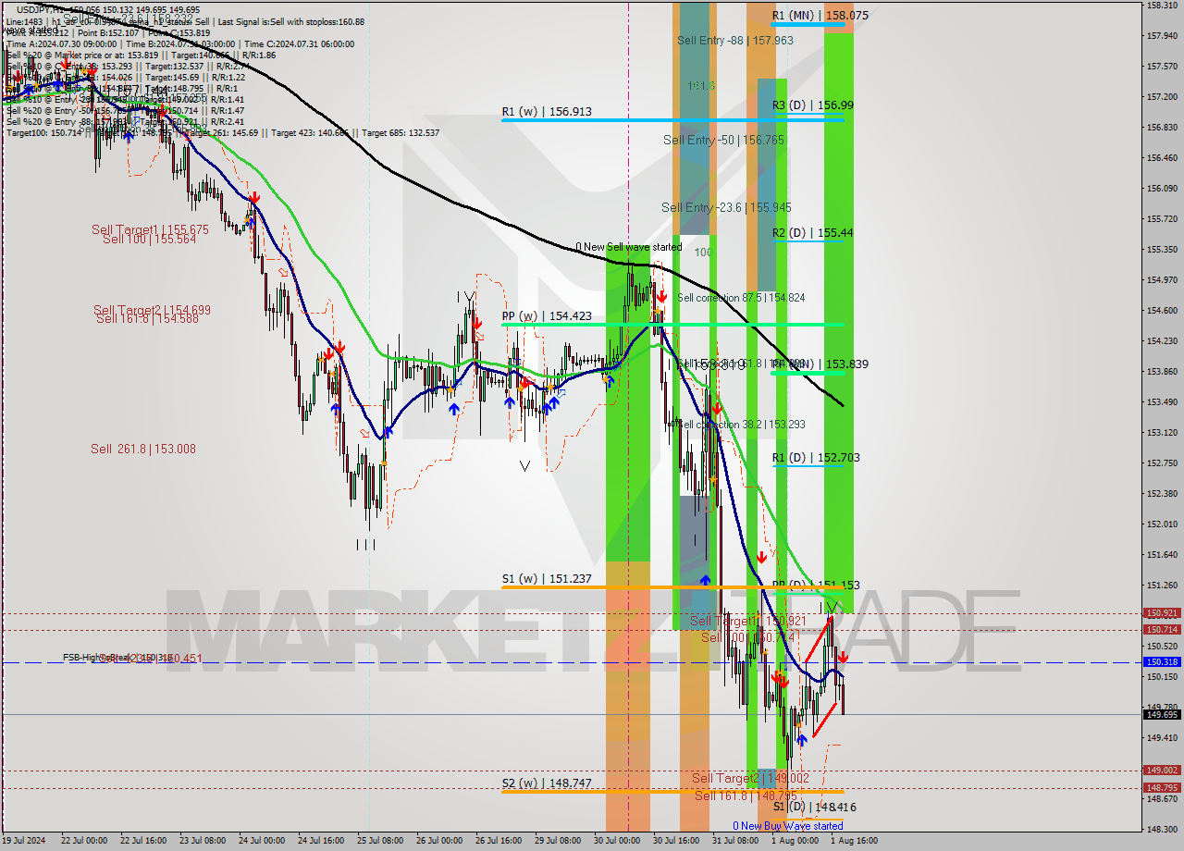Select the S2 (w) | 148.747 support label
The height and width of the screenshot is (851, 1184).
(x=547, y=783)
